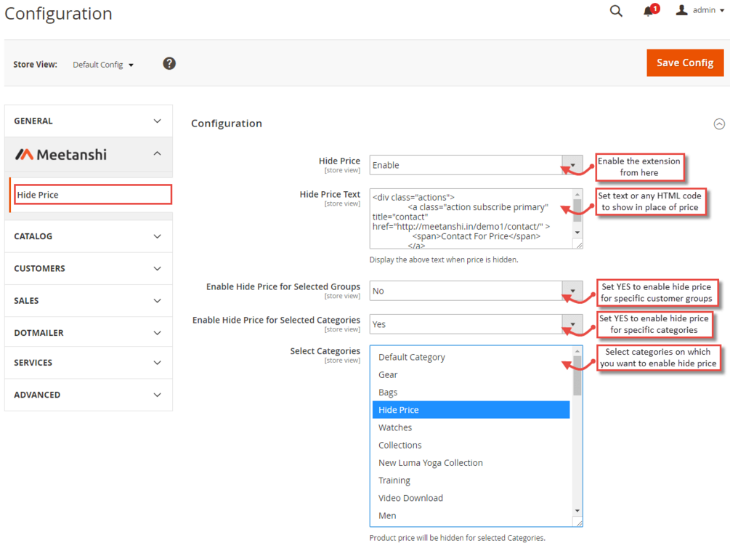This screenshot has width=730, height=543.
Task: Collapse the Configuration section circle icon
Action: [719, 124]
